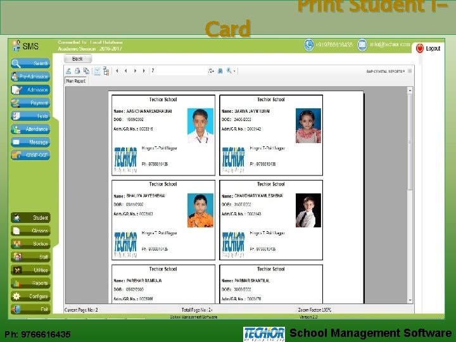Go to first page arrow
This screenshot has width=456, height=342.
(x=117, y=71)
